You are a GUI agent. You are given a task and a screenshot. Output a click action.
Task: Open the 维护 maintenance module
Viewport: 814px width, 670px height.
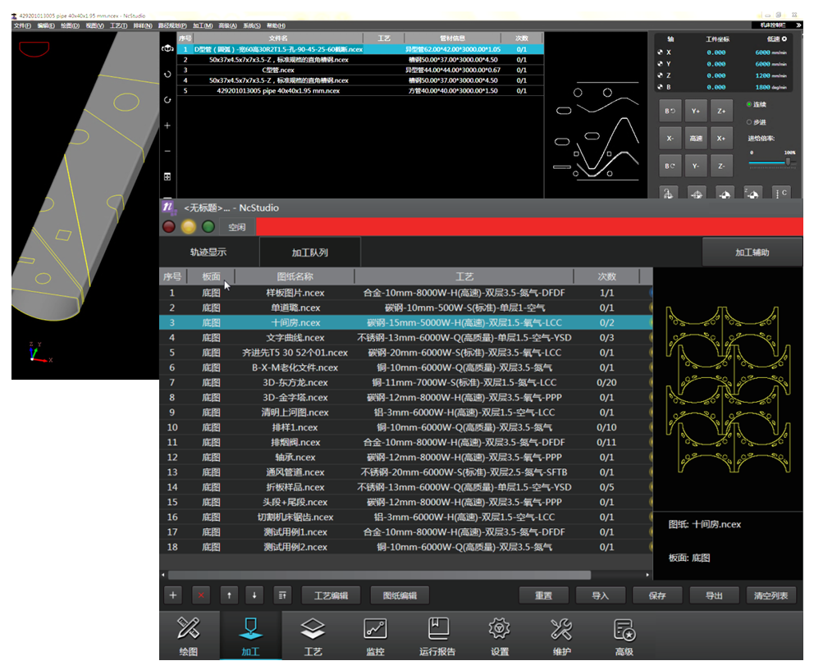[561, 636]
